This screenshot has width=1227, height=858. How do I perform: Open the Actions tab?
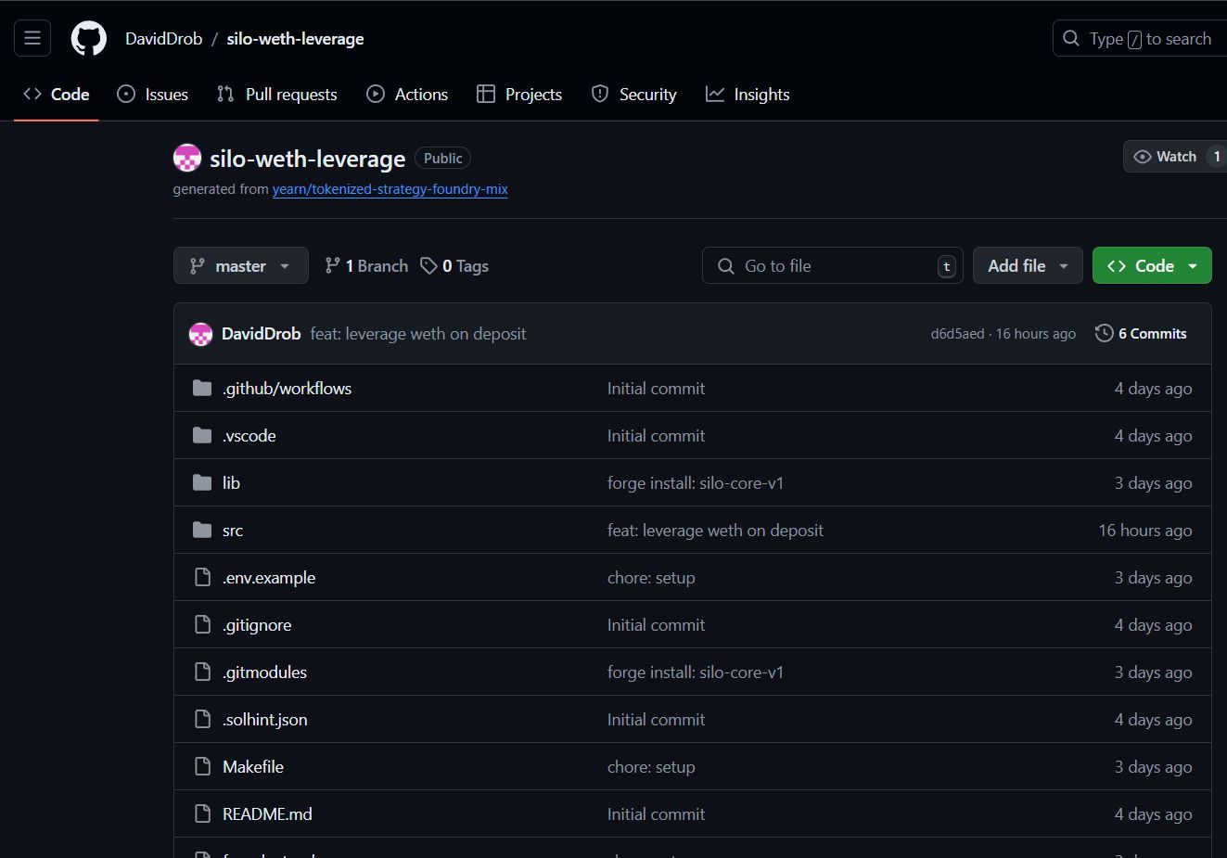coord(407,94)
